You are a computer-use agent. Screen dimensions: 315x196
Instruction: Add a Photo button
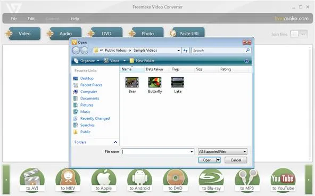coord(146,33)
